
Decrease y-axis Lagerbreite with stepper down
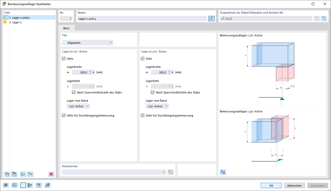tap(169, 74)
